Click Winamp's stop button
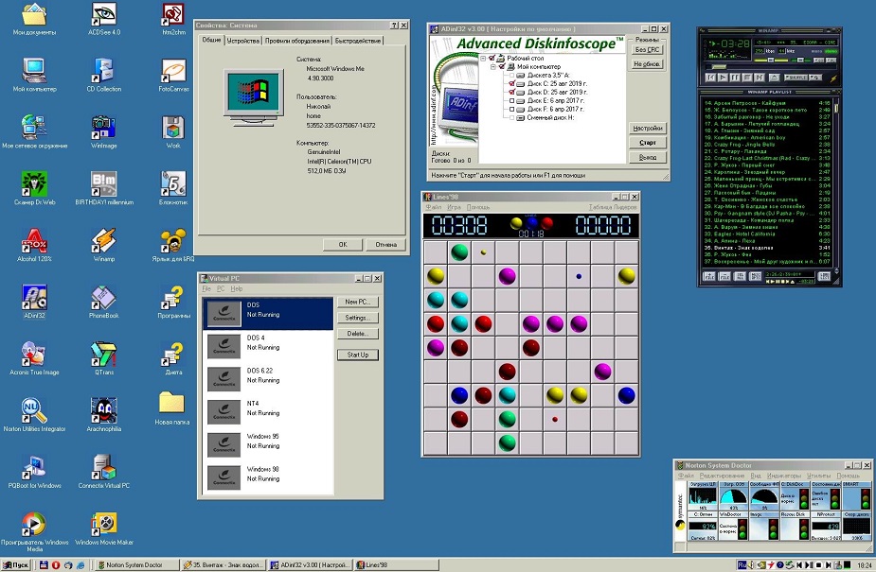This screenshot has width=876, height=572. click(747, 78)
